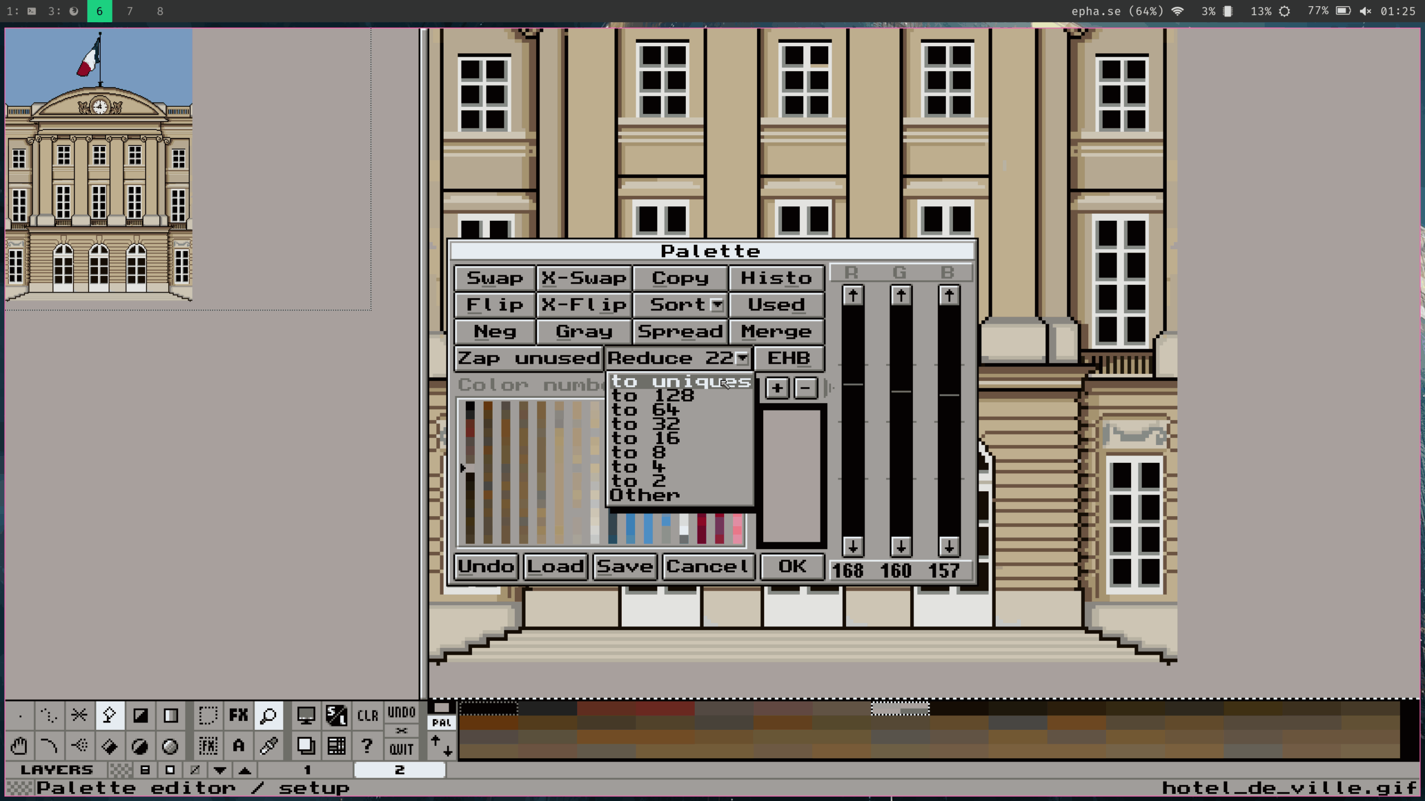This screenshot has height=801, width=1425.
Task: Open the Reduce 22 dropdown arrow
Action: (742, 358)
